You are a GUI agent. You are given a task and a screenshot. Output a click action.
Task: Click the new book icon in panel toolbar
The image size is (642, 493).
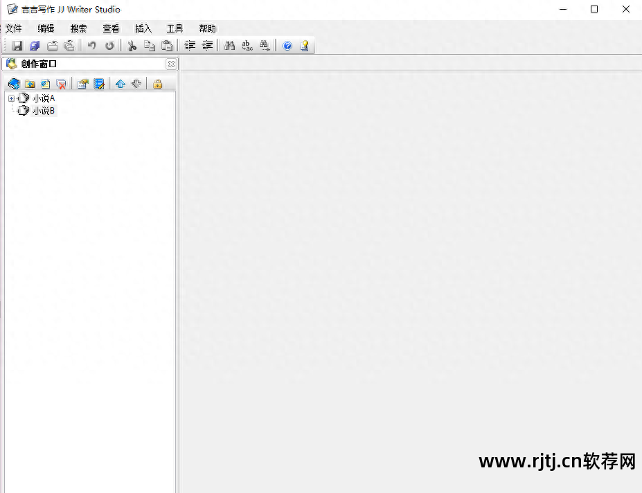click(14, 84)
